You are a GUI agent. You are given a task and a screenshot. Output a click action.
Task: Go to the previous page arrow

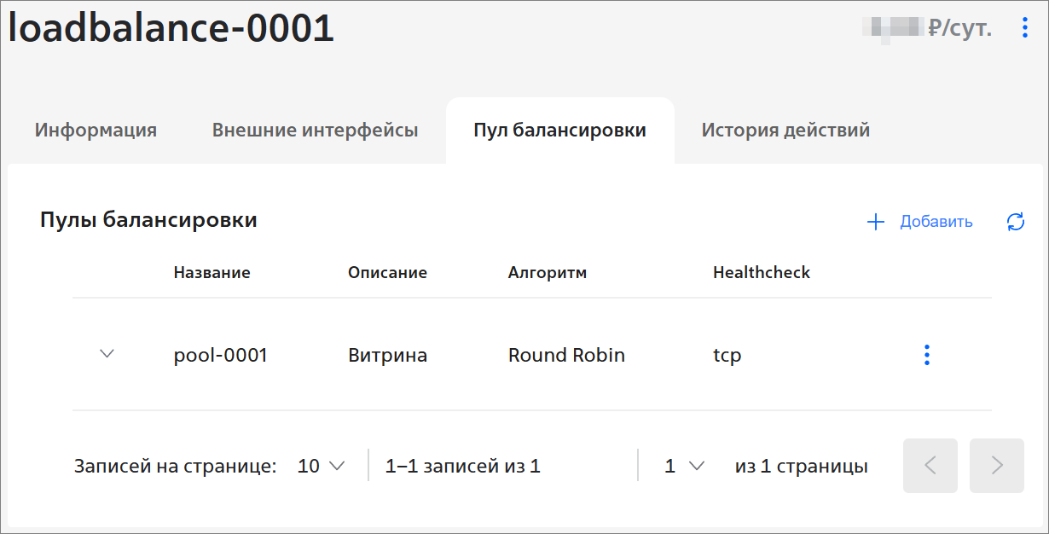(930, 466)
